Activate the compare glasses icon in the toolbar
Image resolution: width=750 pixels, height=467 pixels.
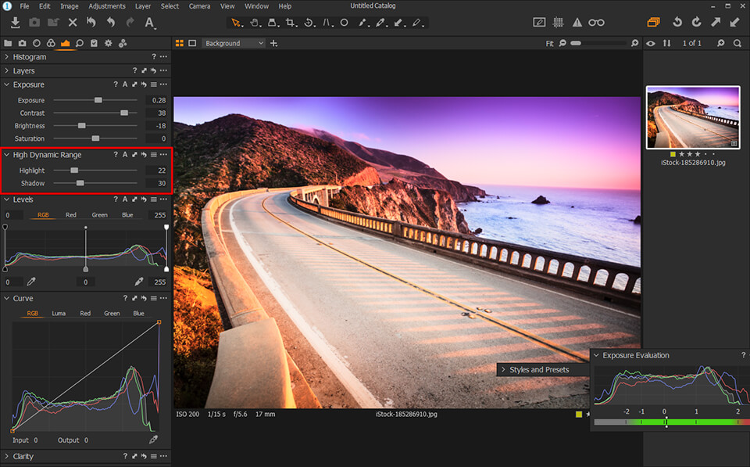(x=596, y=22)
